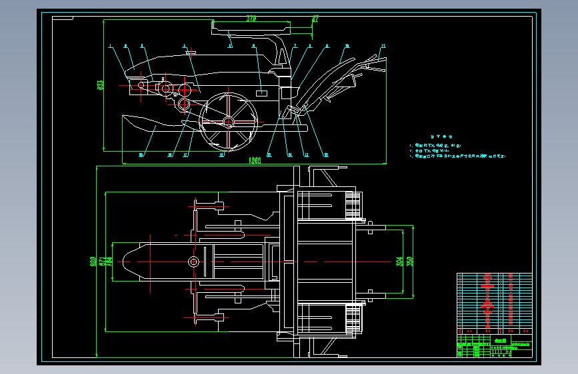Select balloon number '10' callout label

tap(347, 47)
